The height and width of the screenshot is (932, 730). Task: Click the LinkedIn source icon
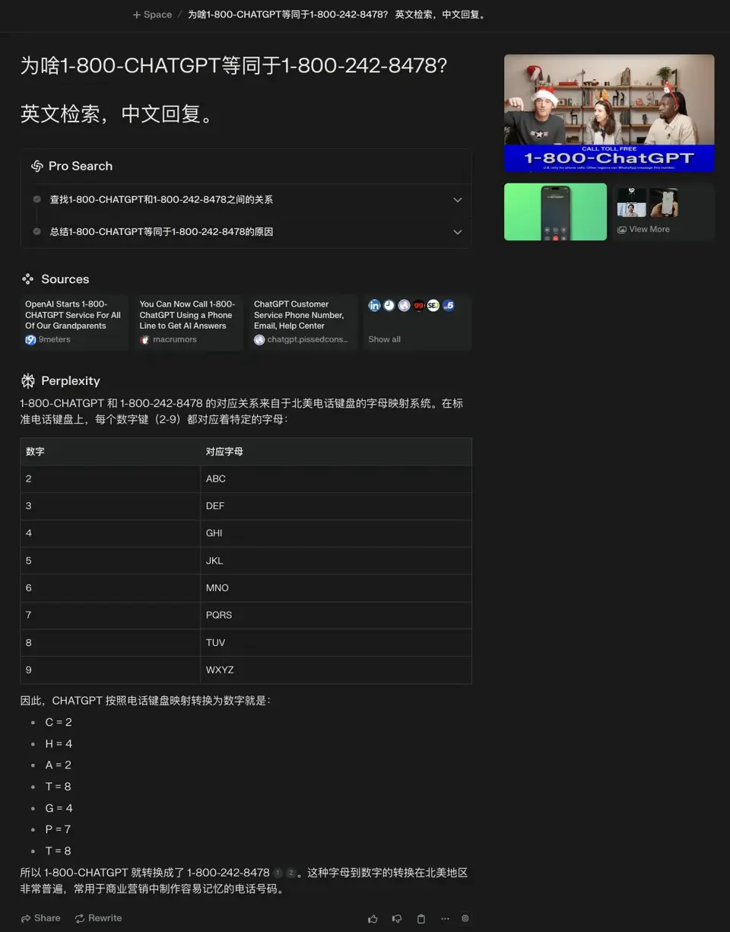(x=374, y=305)
